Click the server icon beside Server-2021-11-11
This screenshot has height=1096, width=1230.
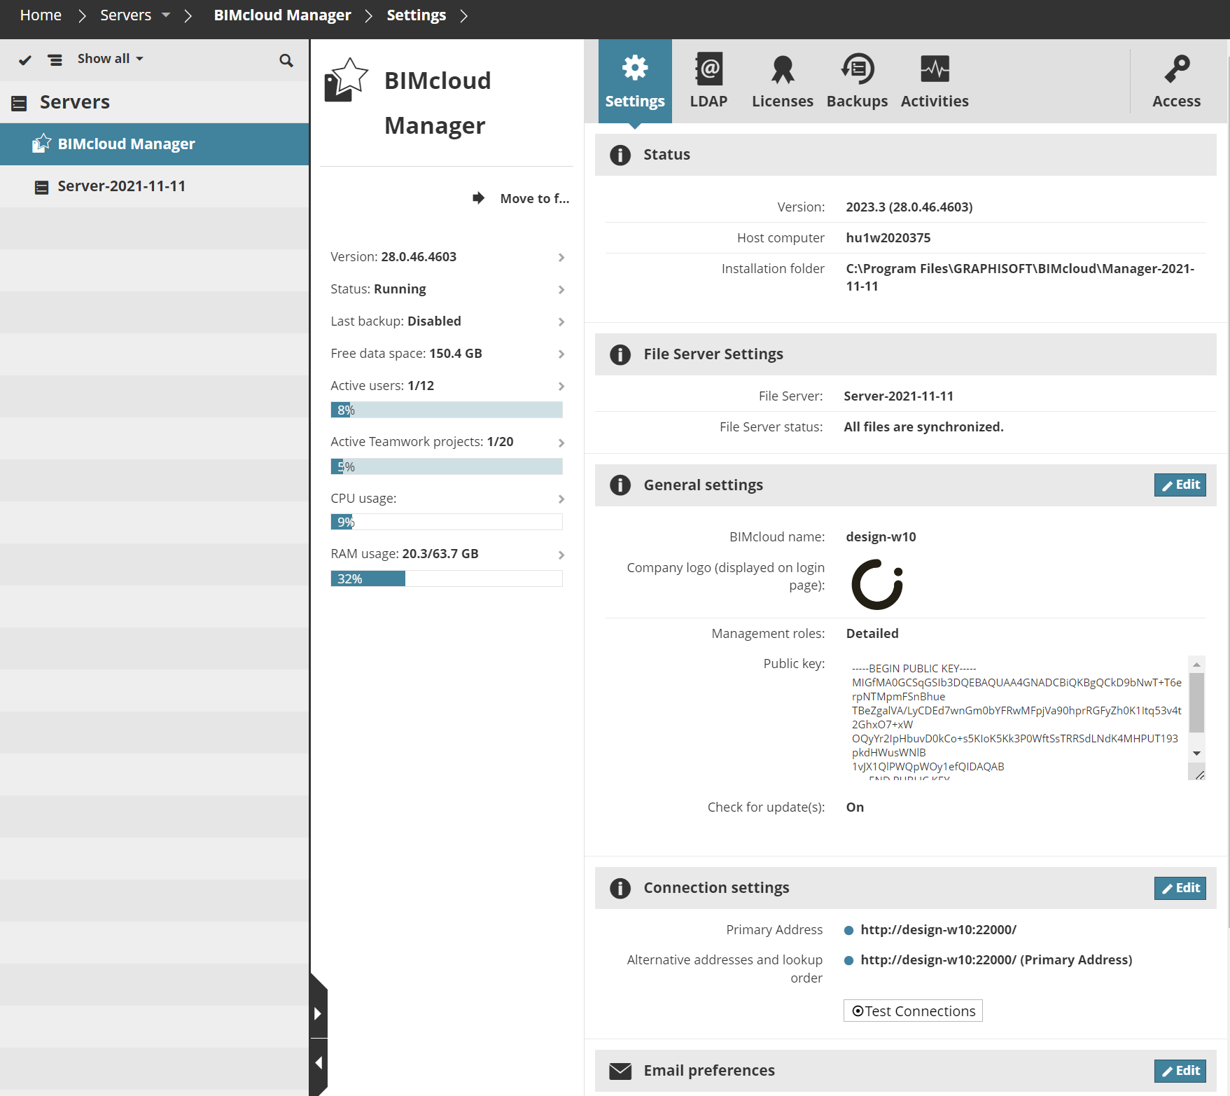pos(42,188)
